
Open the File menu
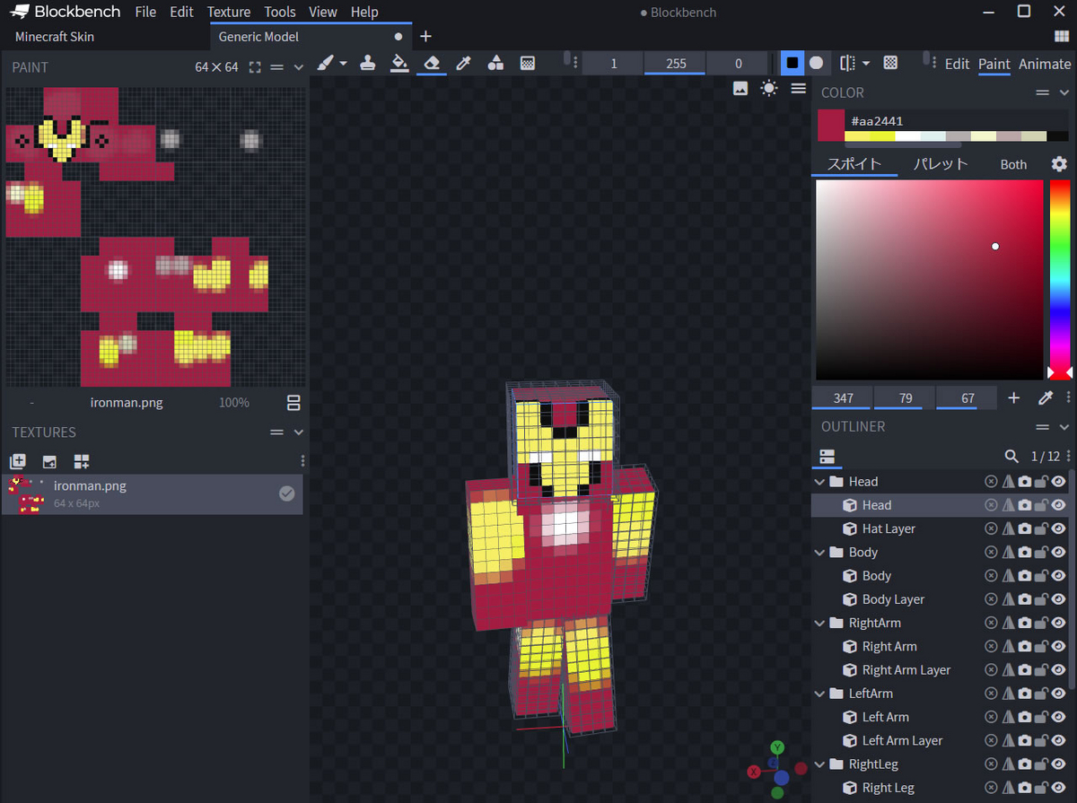(x=145, y=12)
